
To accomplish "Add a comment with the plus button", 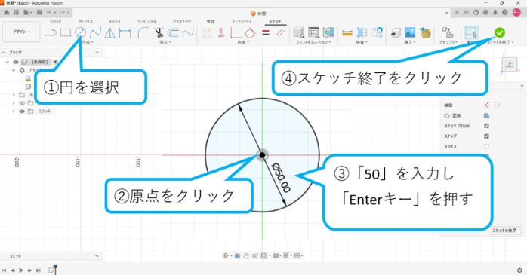I will point(97,256).
